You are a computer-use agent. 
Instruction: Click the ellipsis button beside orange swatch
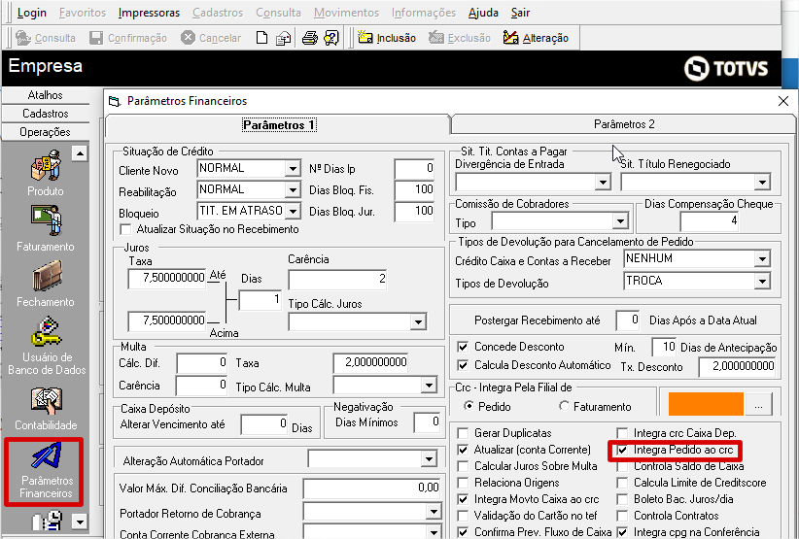[759, 406]
